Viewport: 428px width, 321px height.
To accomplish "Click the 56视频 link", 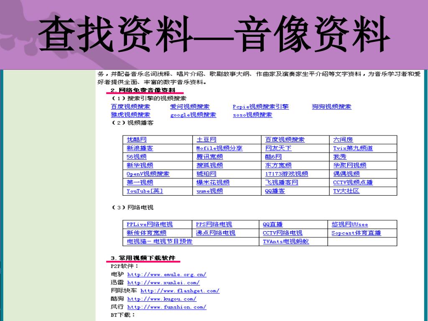I will pyautogui.click(x=137, y=157).
